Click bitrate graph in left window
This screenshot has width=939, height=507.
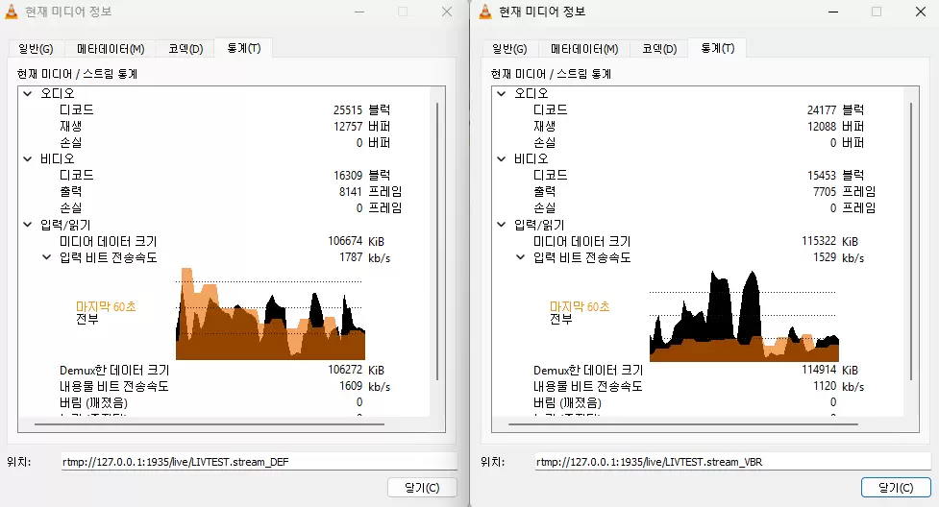(x=270, y=314)
